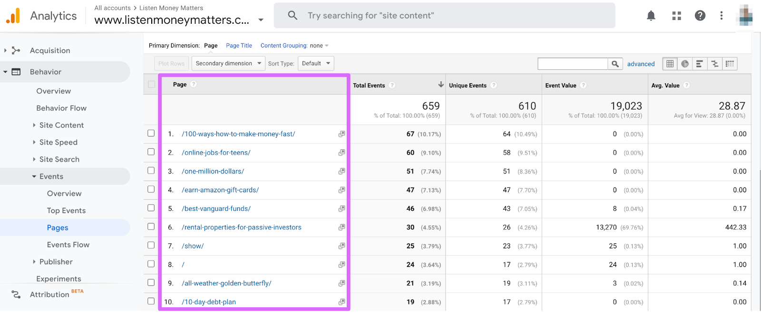The width and height of the screenshot is (761, 322).
Task: Open /100-ways-how-to-make-money-fast/ in new window icon
Action: pos(341,134)
